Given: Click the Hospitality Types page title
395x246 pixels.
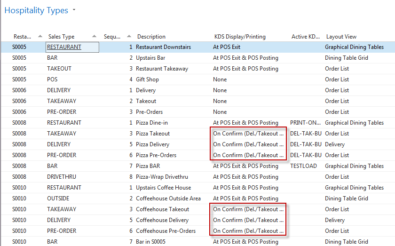Looking at the screenshot, I should (36, 10).
